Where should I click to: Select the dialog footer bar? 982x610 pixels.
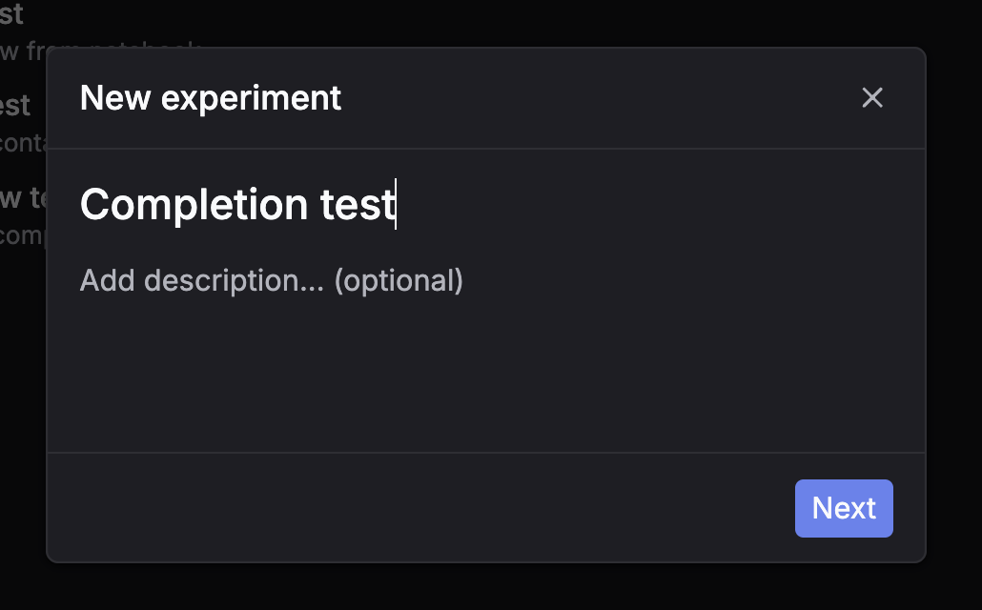(381, 508)
